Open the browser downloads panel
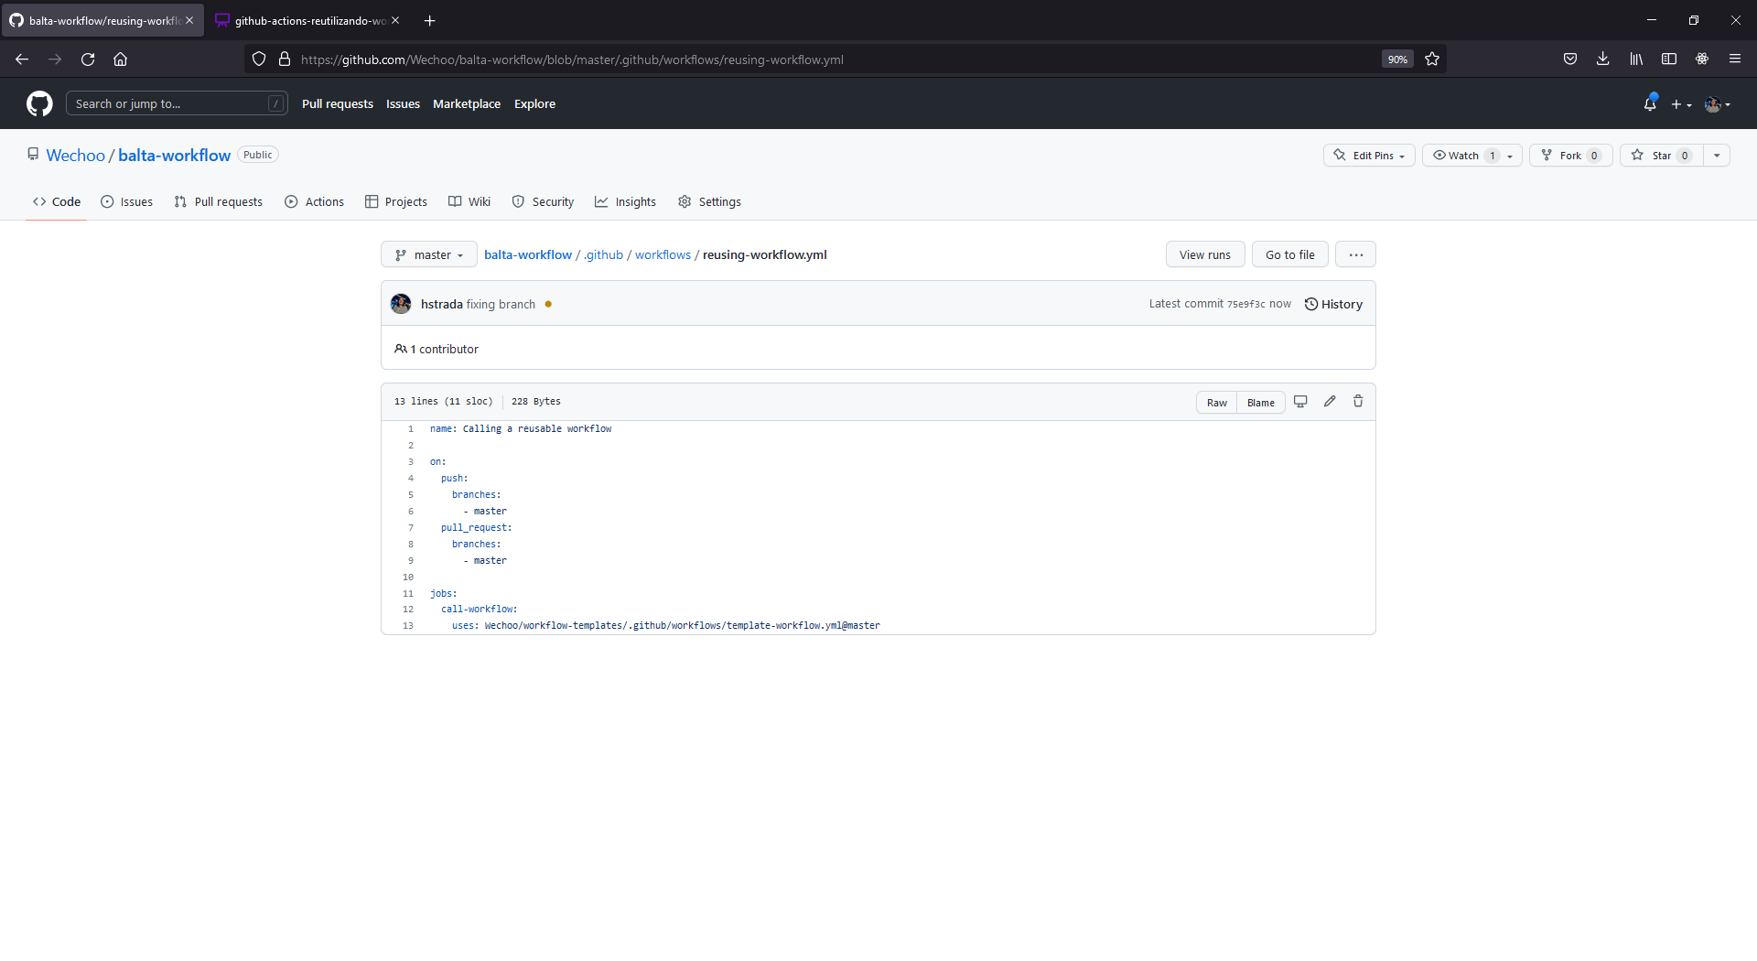This screenshot has height=961, width=1757. pos(1603,59)
